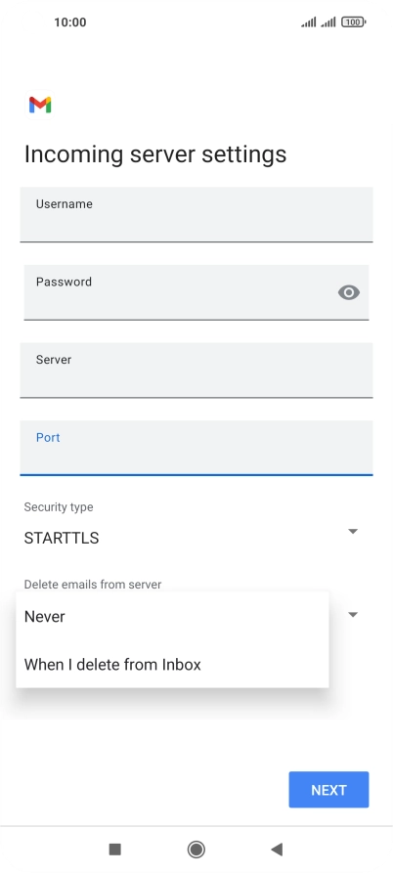Tap the second signal strength icon
Screen dimensions: 393x873
[x=327, y=22]
